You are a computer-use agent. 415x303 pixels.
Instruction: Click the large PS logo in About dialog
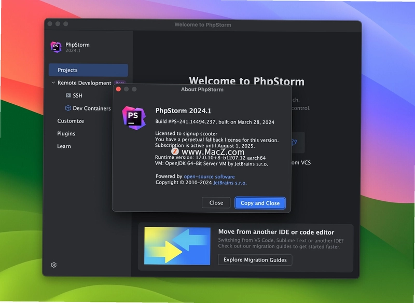pyautogui.click(x=134, y=118)
